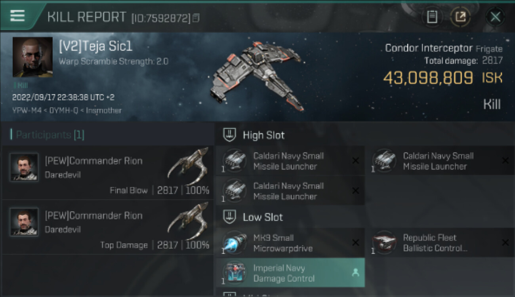Close the kill report window

pos(495,17)
